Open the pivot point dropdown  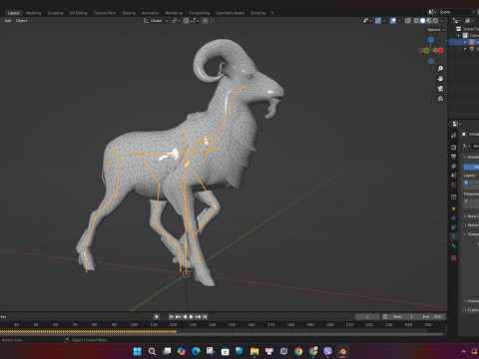click(176, 21)
